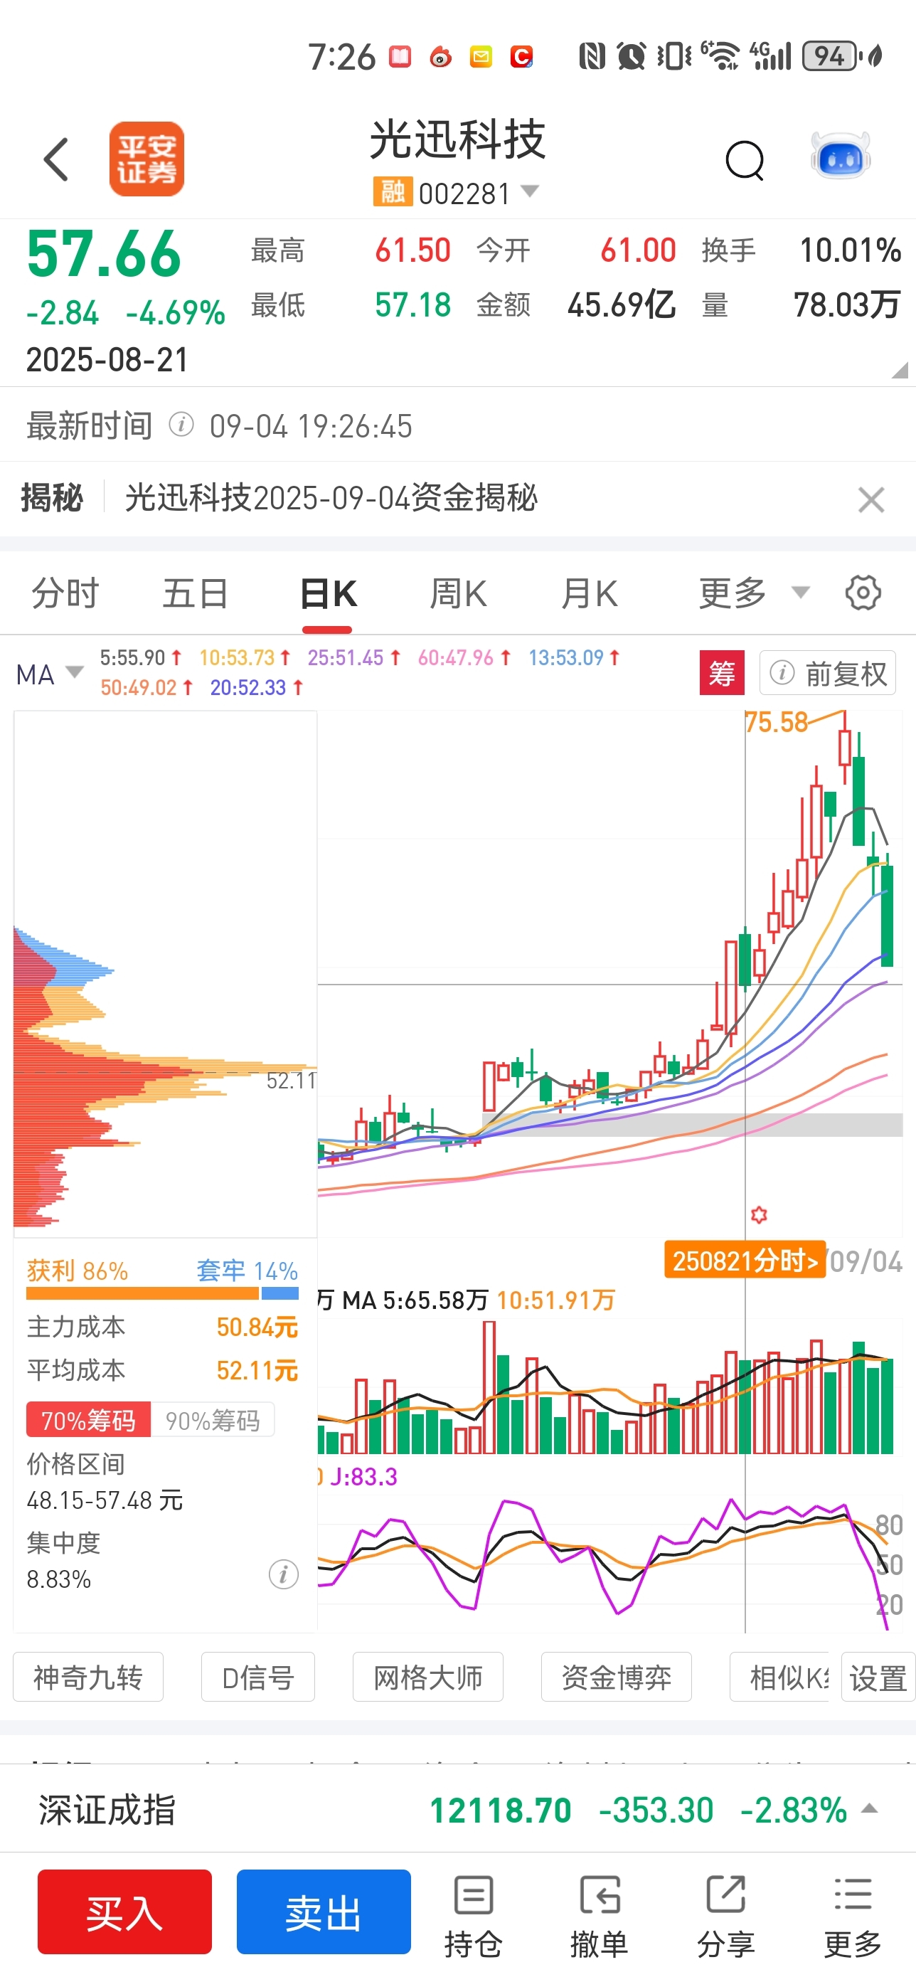The width and height of the screenshot is (916, 1972).
Task: Tap 换手 10.01% value
Action: (x=850, y=250)
